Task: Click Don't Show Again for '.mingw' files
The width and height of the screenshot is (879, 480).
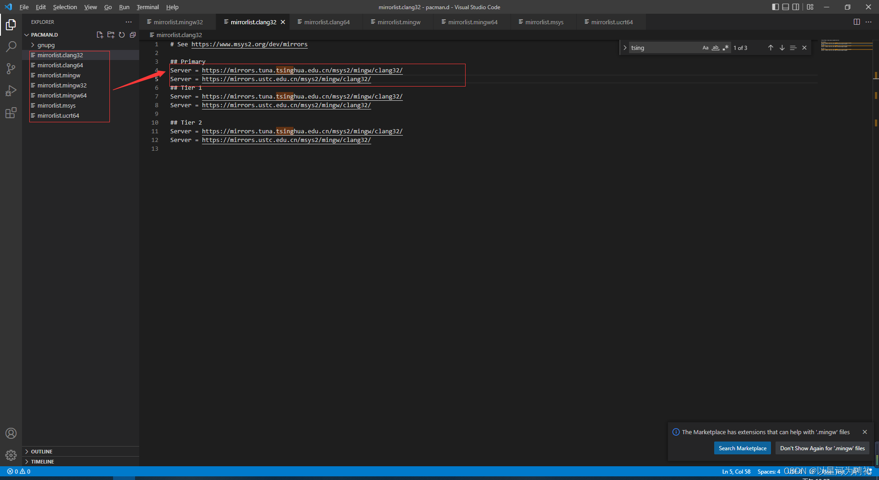Action: coord(822,448)
